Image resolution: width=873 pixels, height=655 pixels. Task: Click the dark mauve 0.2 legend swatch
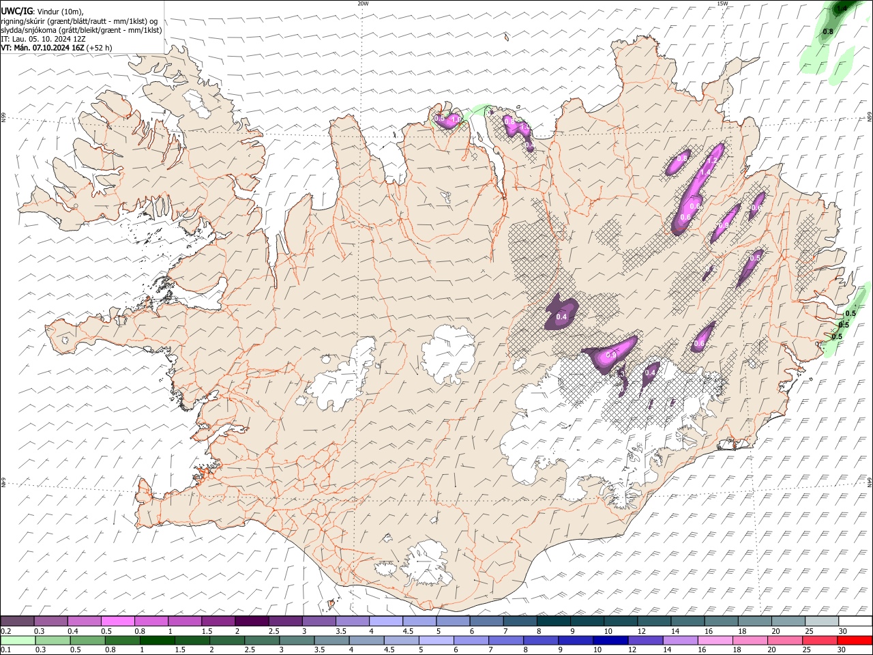17,621
